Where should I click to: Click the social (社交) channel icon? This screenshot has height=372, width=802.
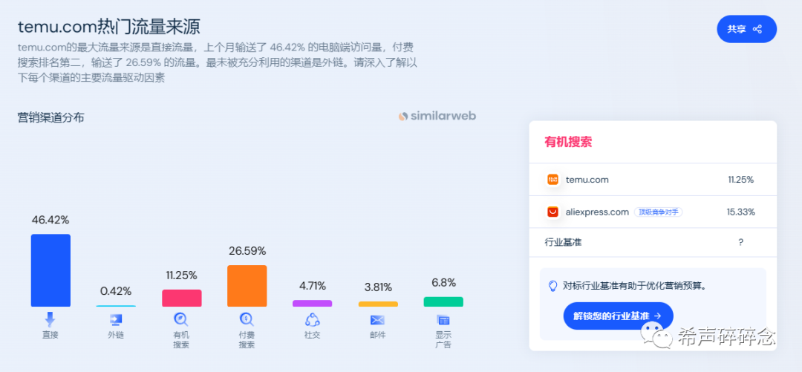[312, 319]
